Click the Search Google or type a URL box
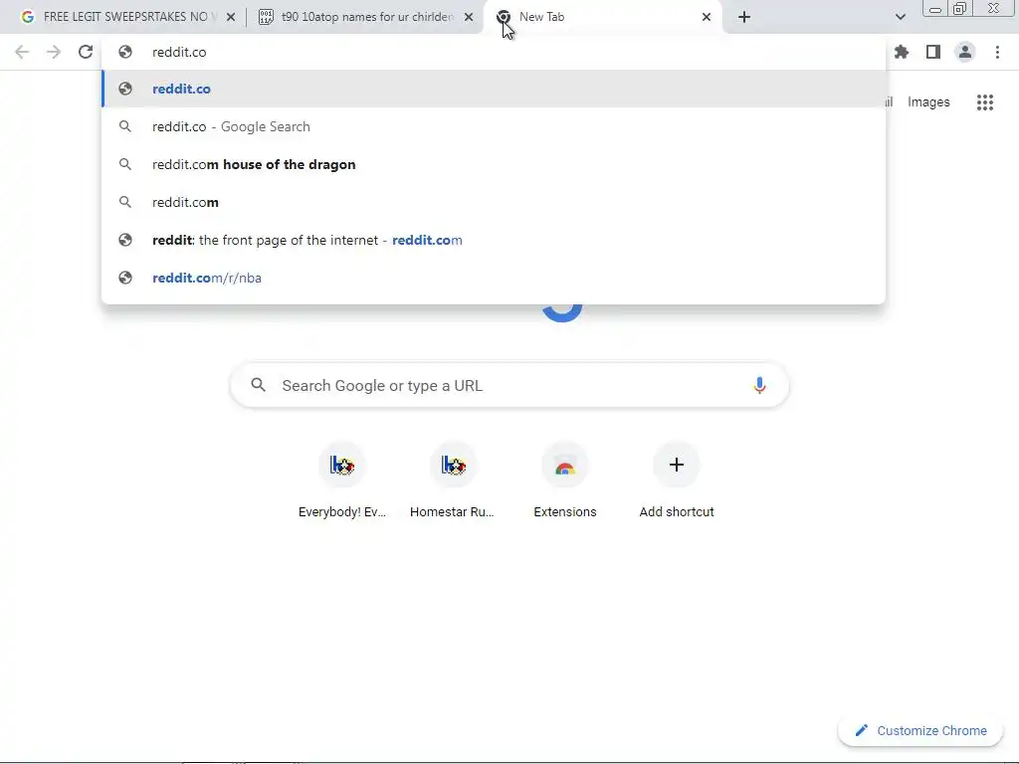 509,385
